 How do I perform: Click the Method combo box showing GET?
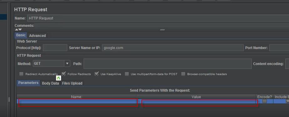(51, 64)
